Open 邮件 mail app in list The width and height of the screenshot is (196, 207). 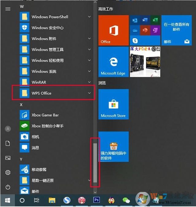(x=56, y=191)
